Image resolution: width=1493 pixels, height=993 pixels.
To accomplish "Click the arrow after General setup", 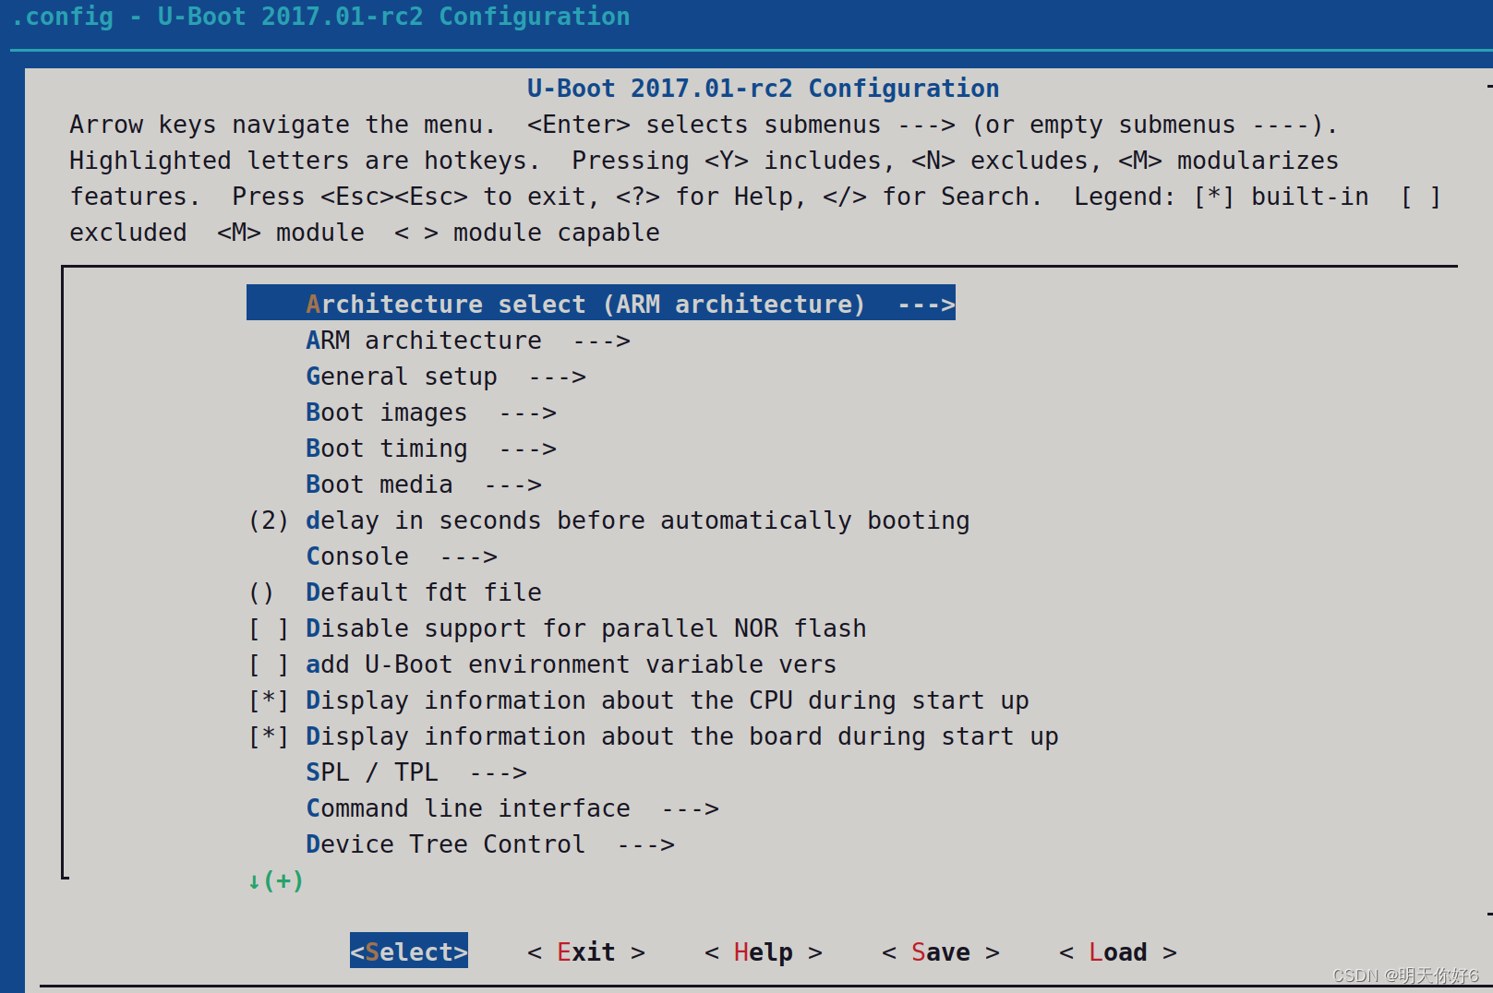I will click(x=558, y=377).
